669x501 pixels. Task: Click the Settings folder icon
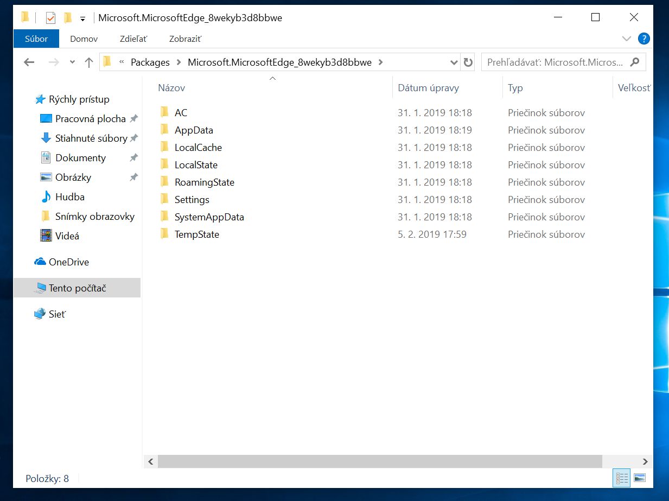pos(165,199)
